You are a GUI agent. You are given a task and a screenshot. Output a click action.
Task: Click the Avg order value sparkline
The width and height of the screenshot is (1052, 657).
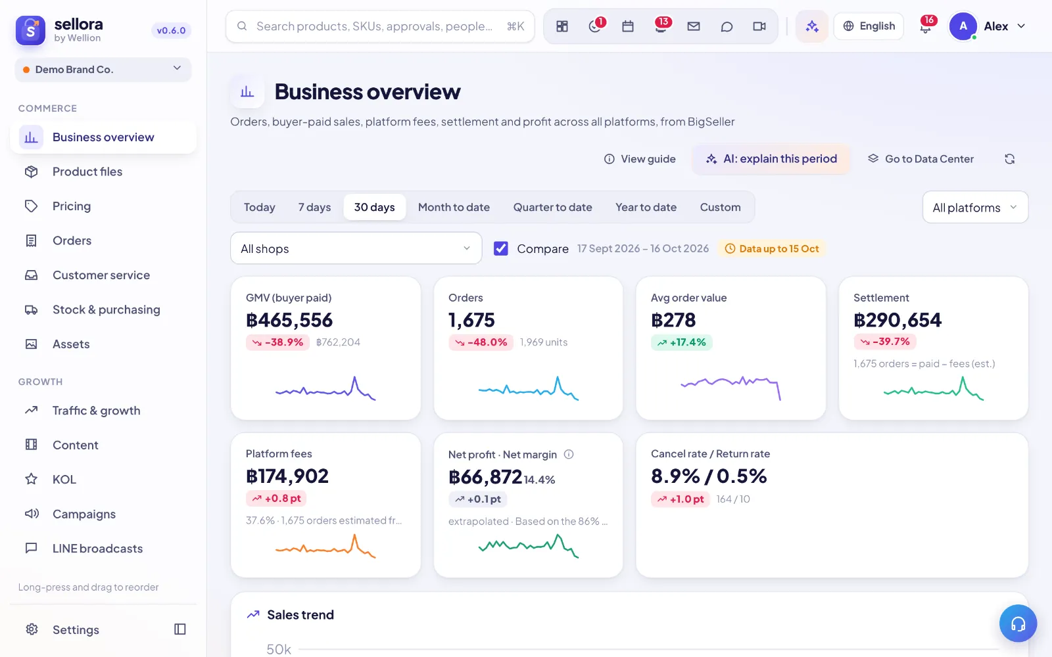click(730, 388)
